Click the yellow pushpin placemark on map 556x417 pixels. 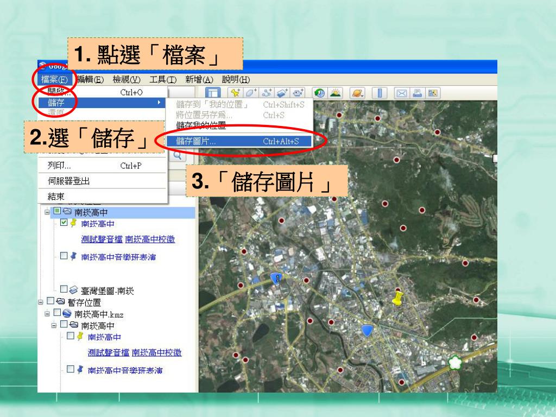point(398,298)
